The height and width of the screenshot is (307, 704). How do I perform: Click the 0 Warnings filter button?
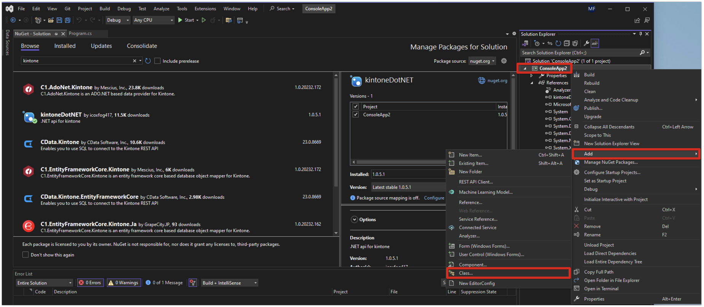[124, 283]
